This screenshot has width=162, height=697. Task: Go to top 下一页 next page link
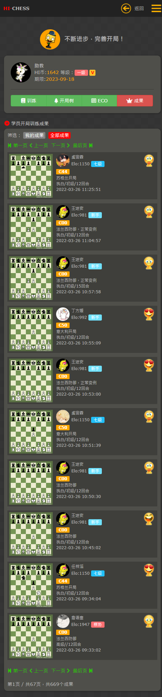point(60,145)
